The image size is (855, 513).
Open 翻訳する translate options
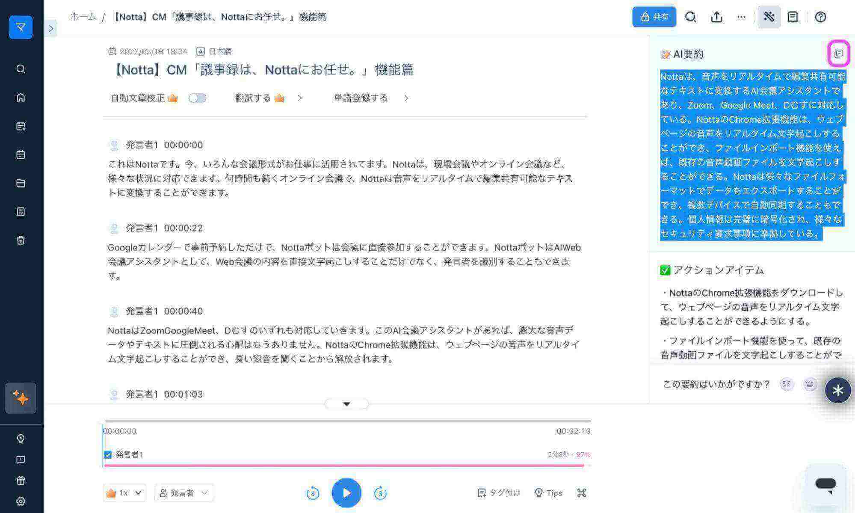tap(269, 98)
